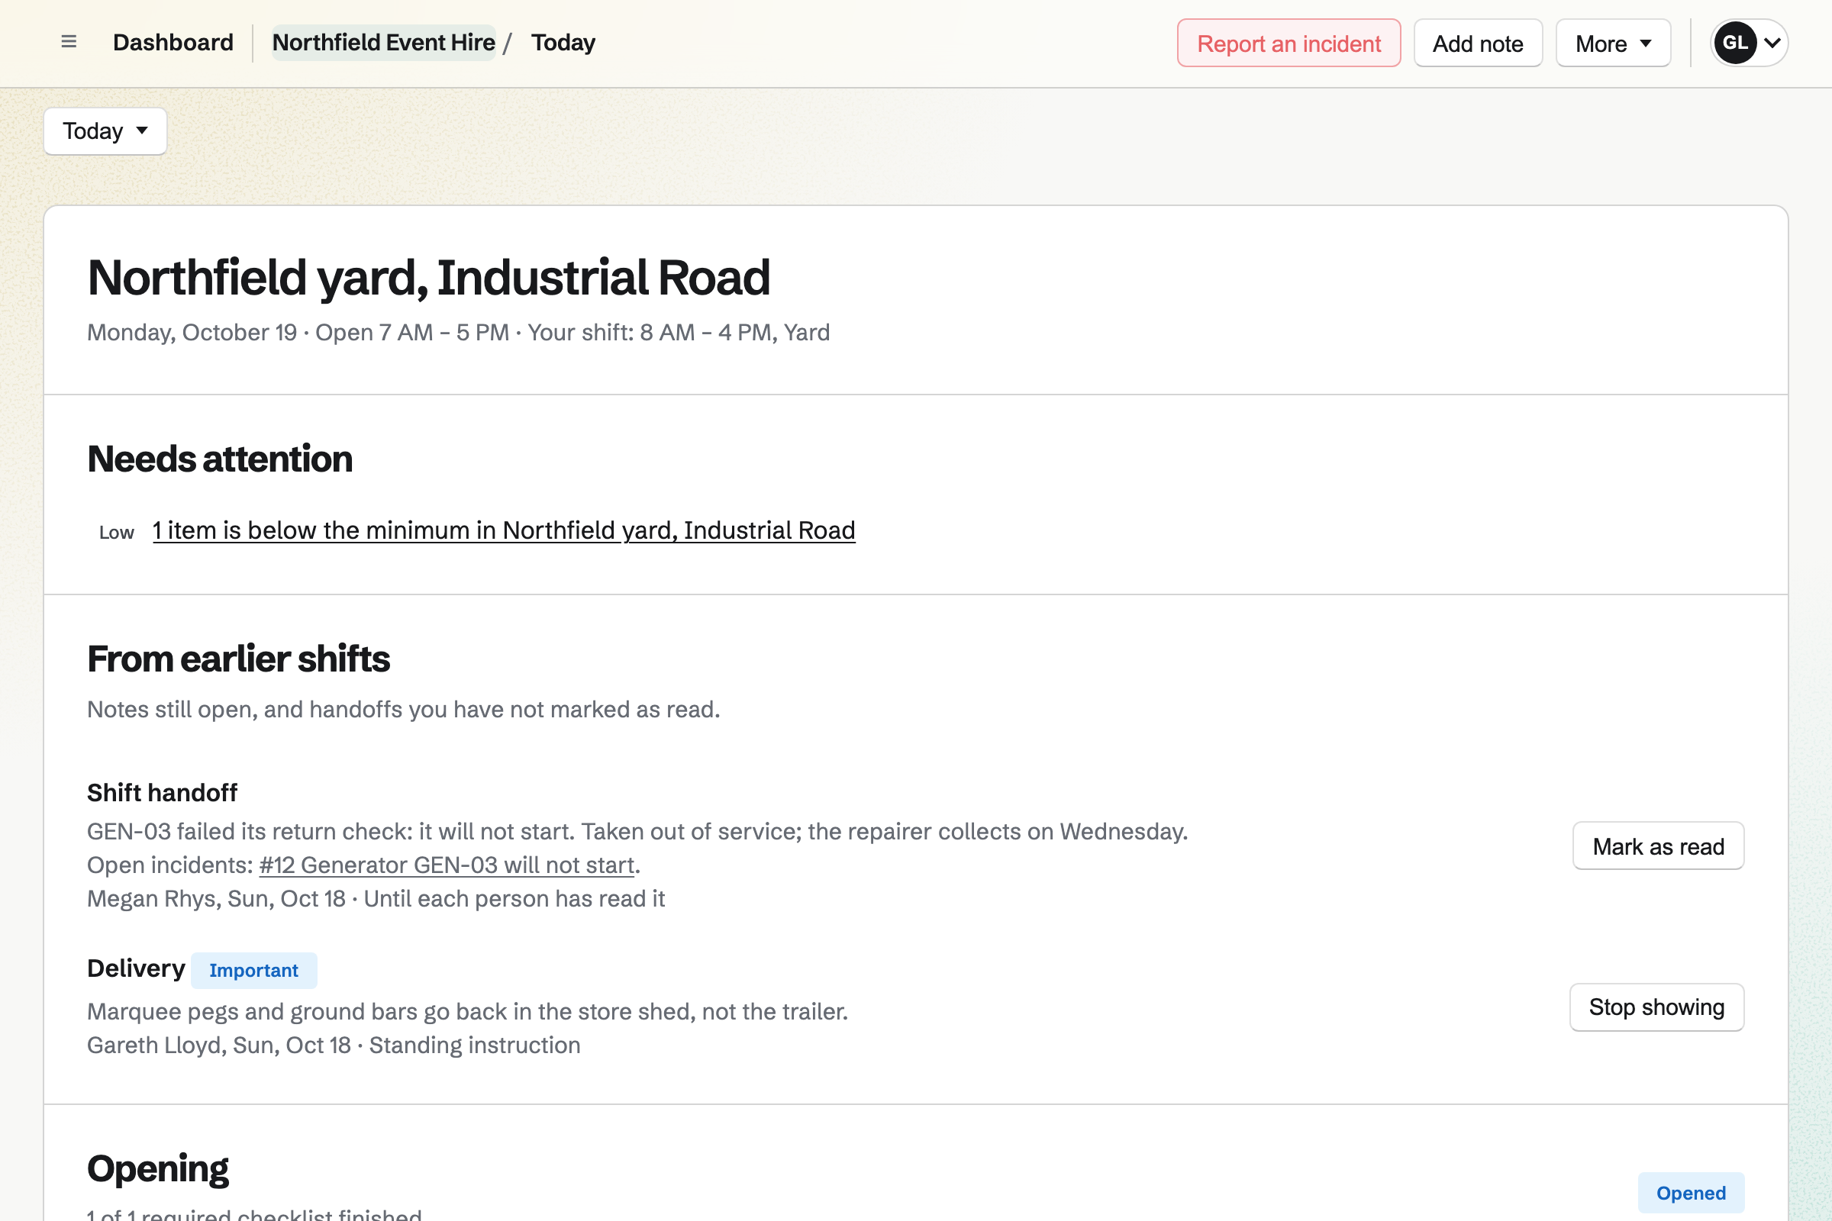Open the Northfield Event Hire breadcrumb

click(x=383, y=42)
